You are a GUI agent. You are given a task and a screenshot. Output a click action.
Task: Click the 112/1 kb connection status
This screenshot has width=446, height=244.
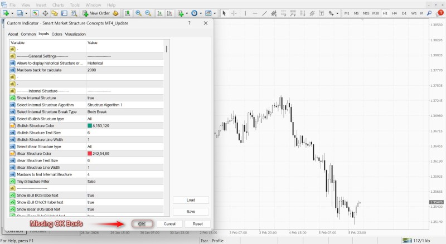pyautogui.click(x=416, y=241)
